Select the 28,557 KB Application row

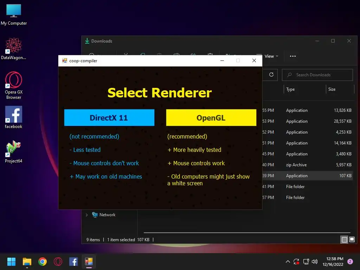coord(308,121)
